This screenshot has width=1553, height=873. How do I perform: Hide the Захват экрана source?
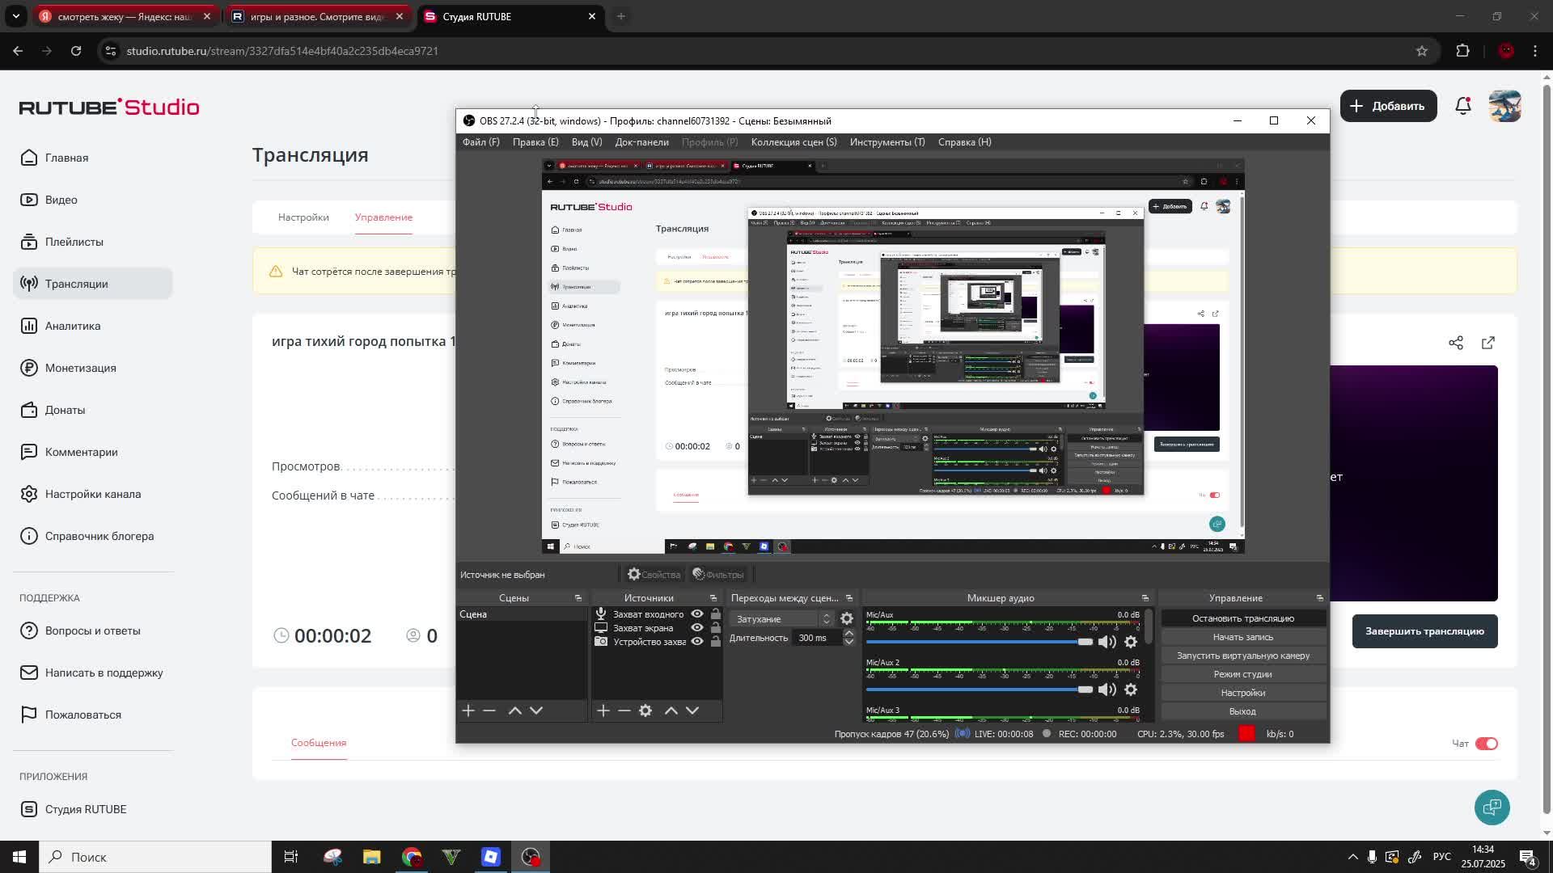697,628
